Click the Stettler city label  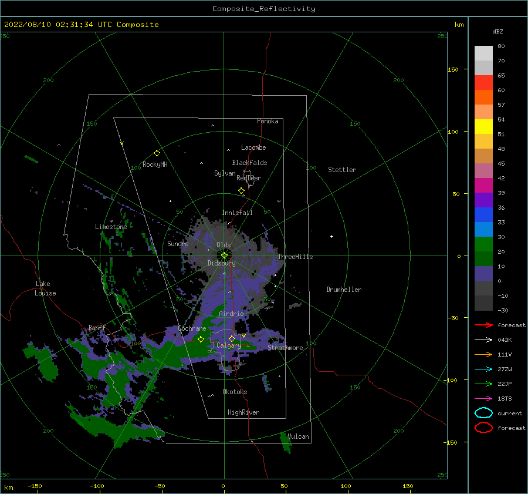pyautogui.click(x=342, y=170)
